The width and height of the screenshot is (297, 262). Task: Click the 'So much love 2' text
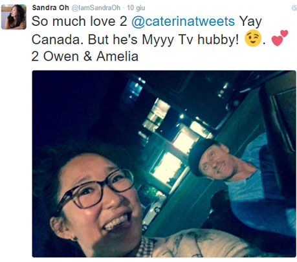80,21
